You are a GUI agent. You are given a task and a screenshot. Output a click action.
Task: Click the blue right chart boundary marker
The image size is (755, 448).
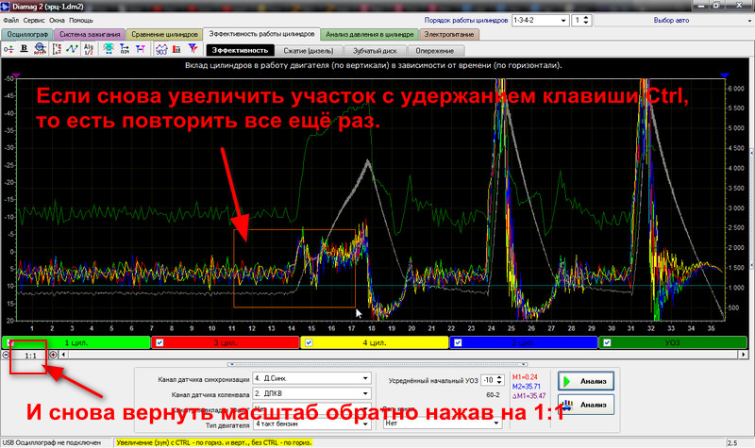coord(725,75)
